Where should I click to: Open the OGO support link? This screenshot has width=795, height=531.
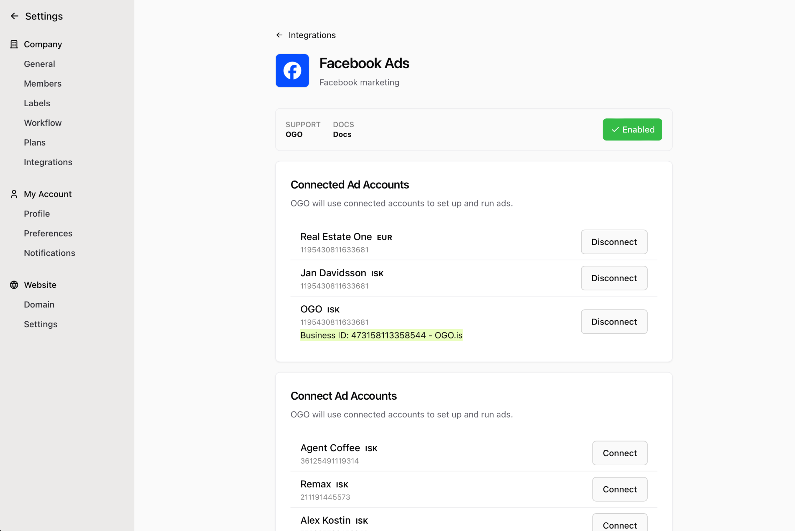[x=294, y=134]
